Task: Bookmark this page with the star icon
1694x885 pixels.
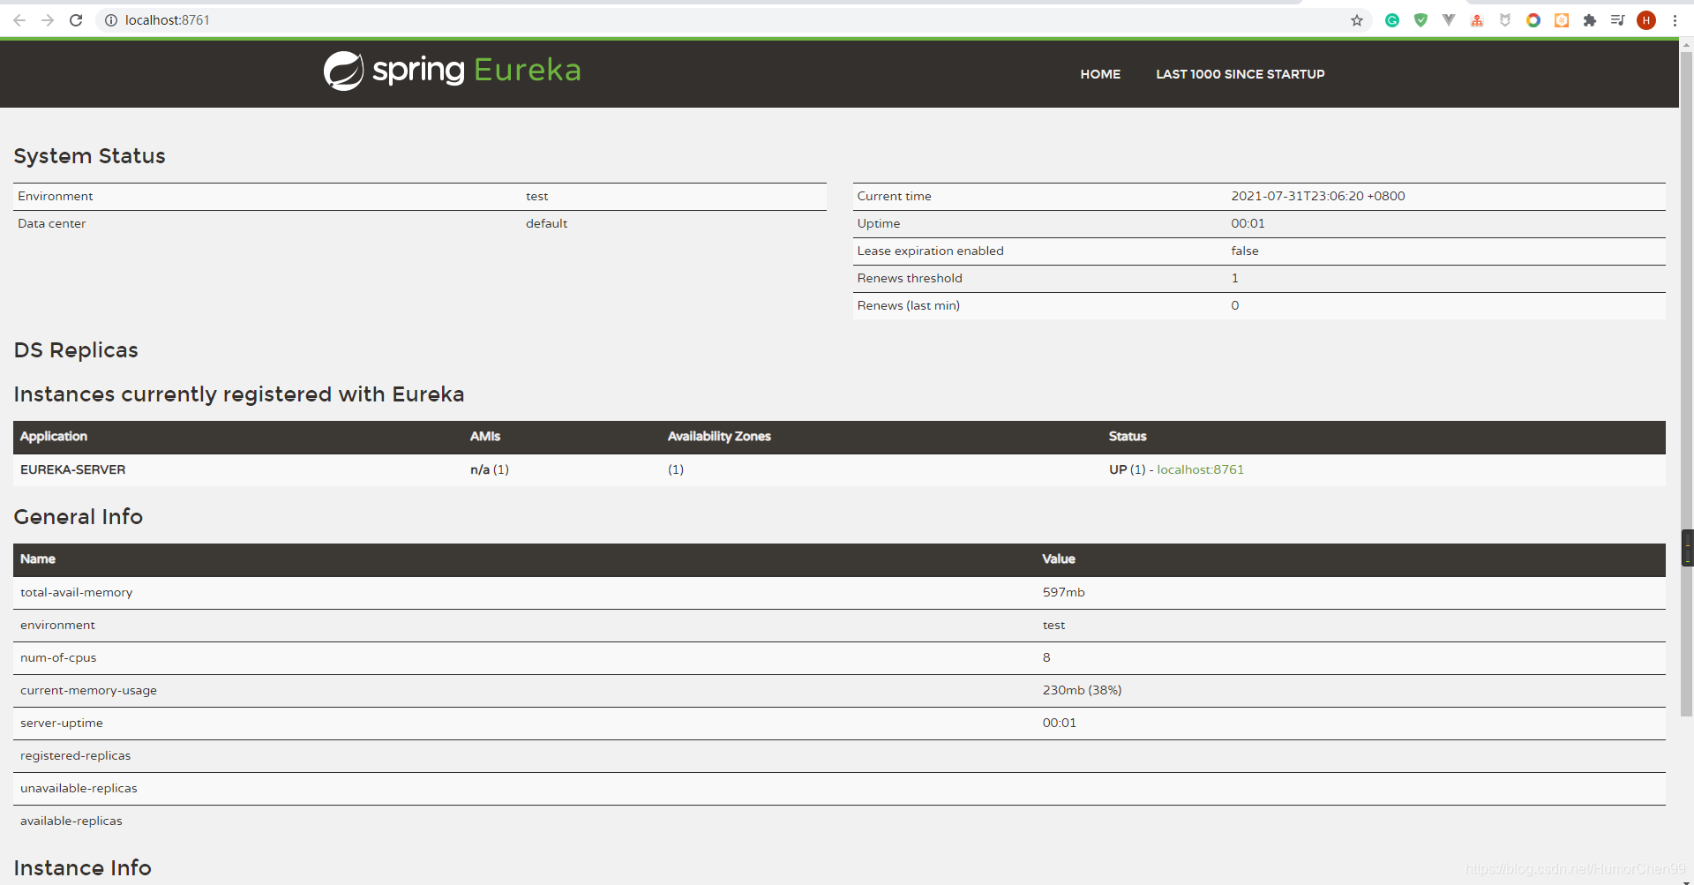Action: (x=1357, y=20)
